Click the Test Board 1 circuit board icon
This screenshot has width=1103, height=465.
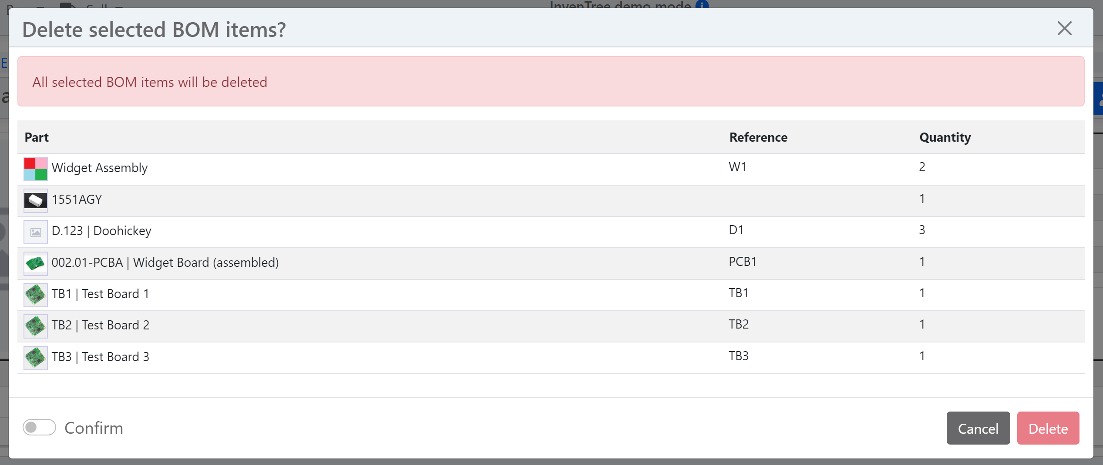tap(35, 295)
